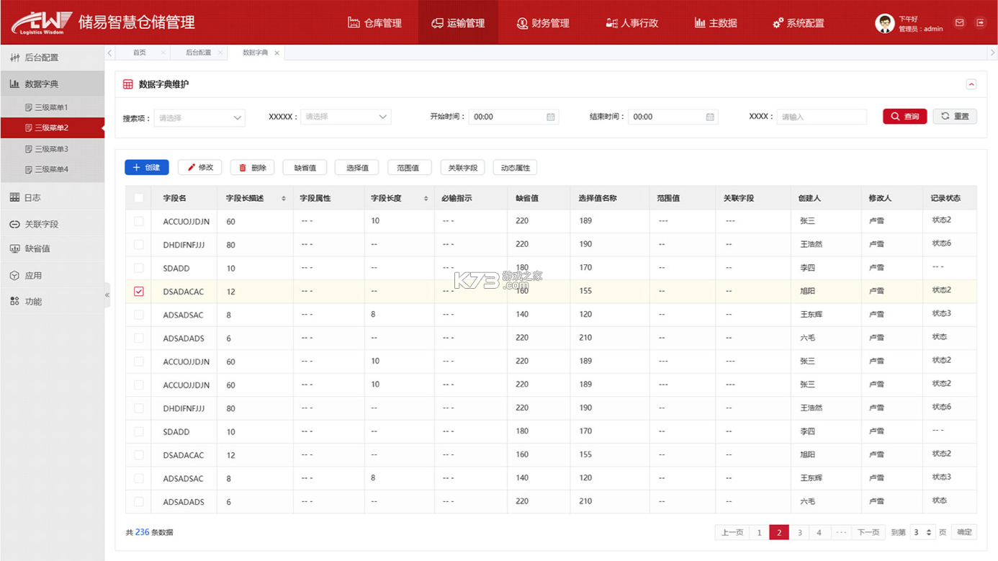998x561 pixels.
Task: Open 日志 in the sidebar
Action: tap(52, 197)
